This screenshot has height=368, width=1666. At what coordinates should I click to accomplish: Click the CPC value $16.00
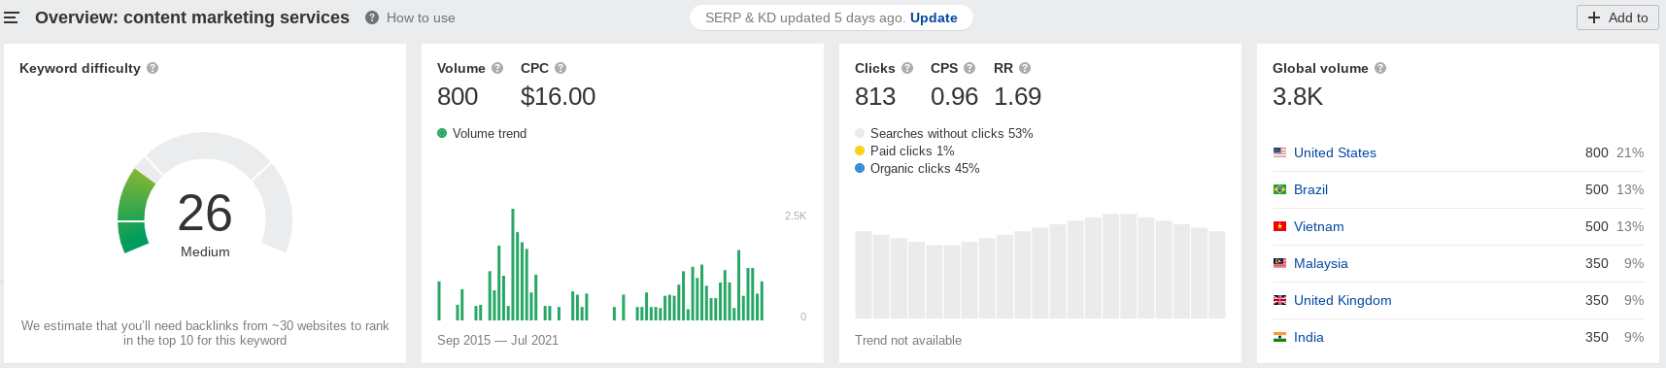coord(558,96)
